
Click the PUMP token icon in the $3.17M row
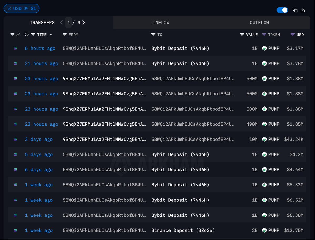pos(264,48)
